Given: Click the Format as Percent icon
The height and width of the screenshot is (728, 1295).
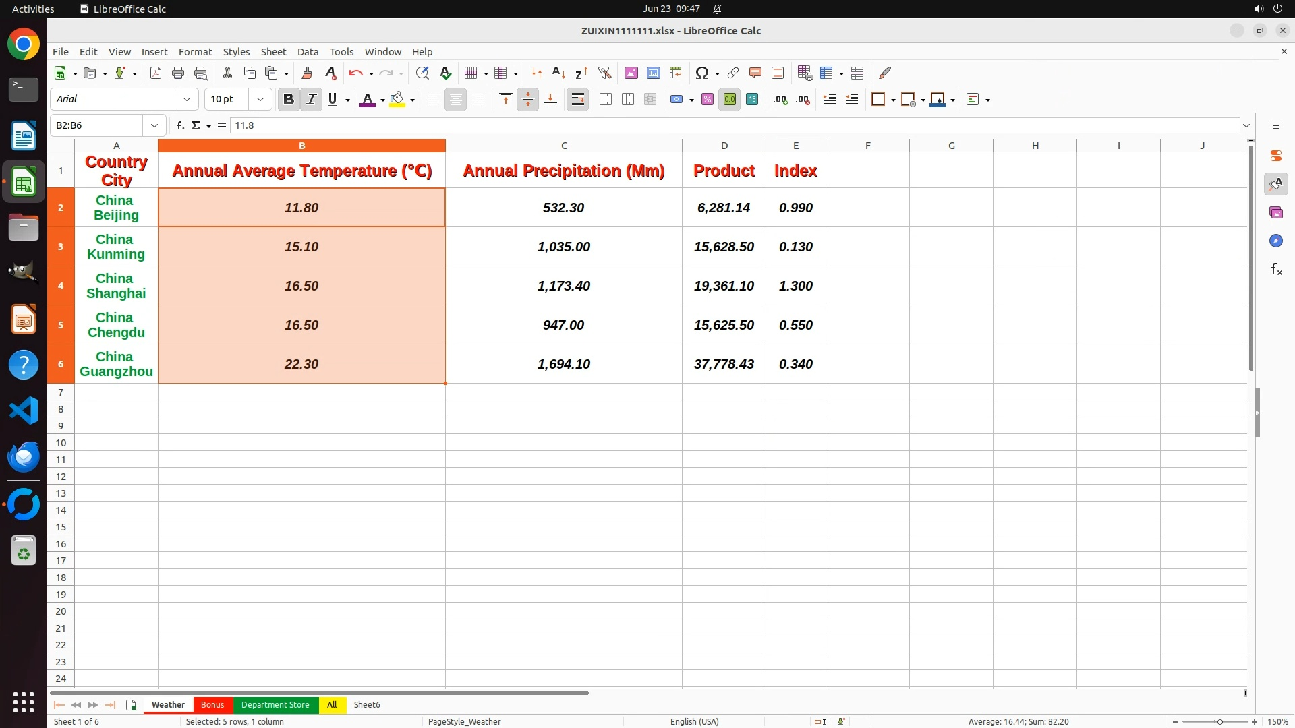Looking at the screenshot, I should pos(707,99).
